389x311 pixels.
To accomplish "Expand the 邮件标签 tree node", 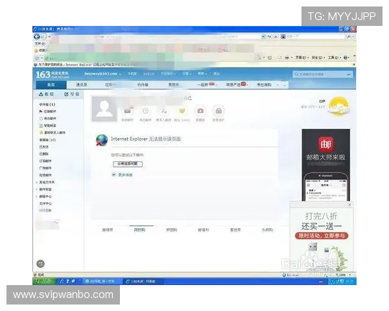I will pos(37,189).
